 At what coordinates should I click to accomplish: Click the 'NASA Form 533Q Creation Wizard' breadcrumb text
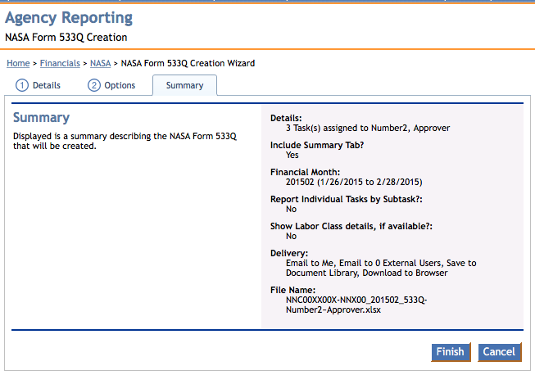pyautogui.click(x=188, y=63)
